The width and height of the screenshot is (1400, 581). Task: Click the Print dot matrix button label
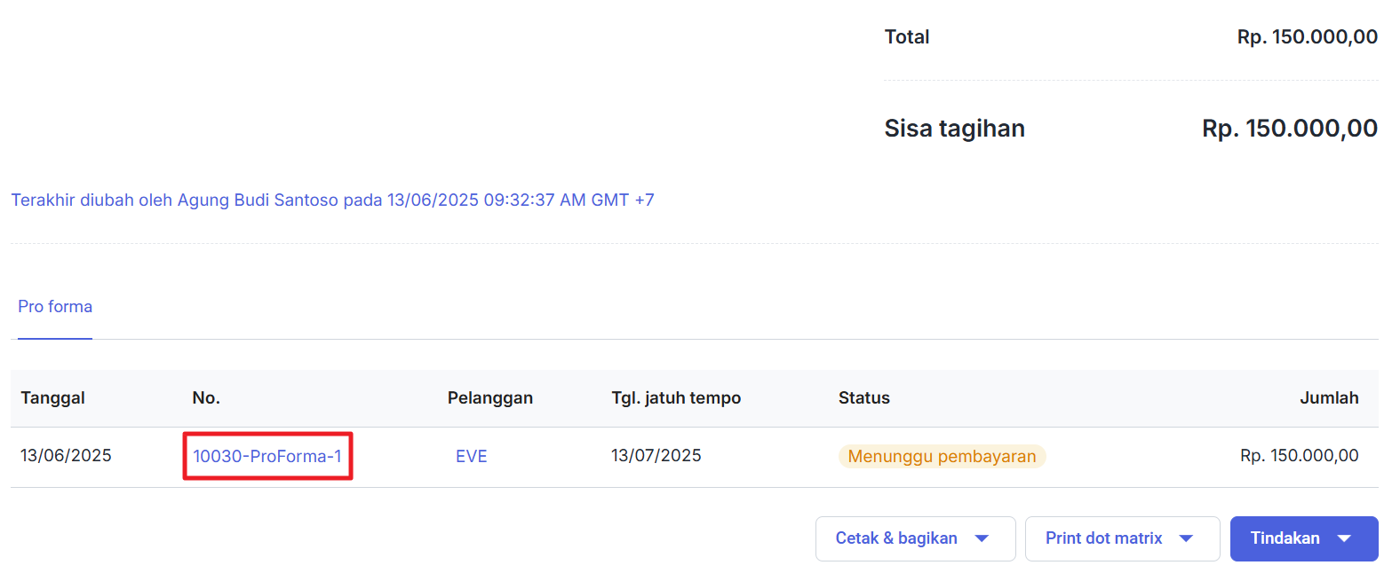(x=1103, y=538)
